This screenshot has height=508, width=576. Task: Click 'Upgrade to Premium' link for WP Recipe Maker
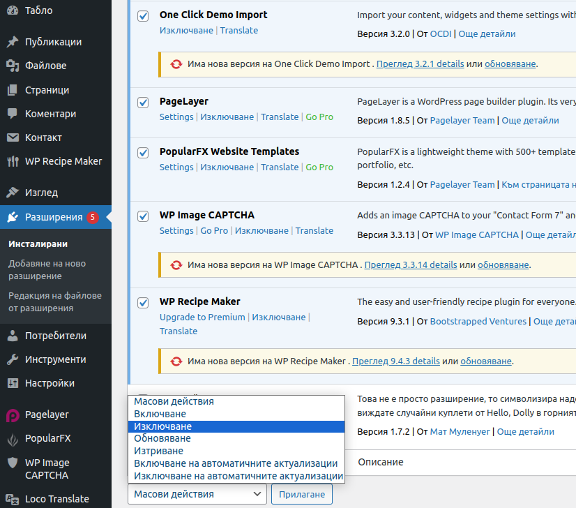[x=202, y=317]
